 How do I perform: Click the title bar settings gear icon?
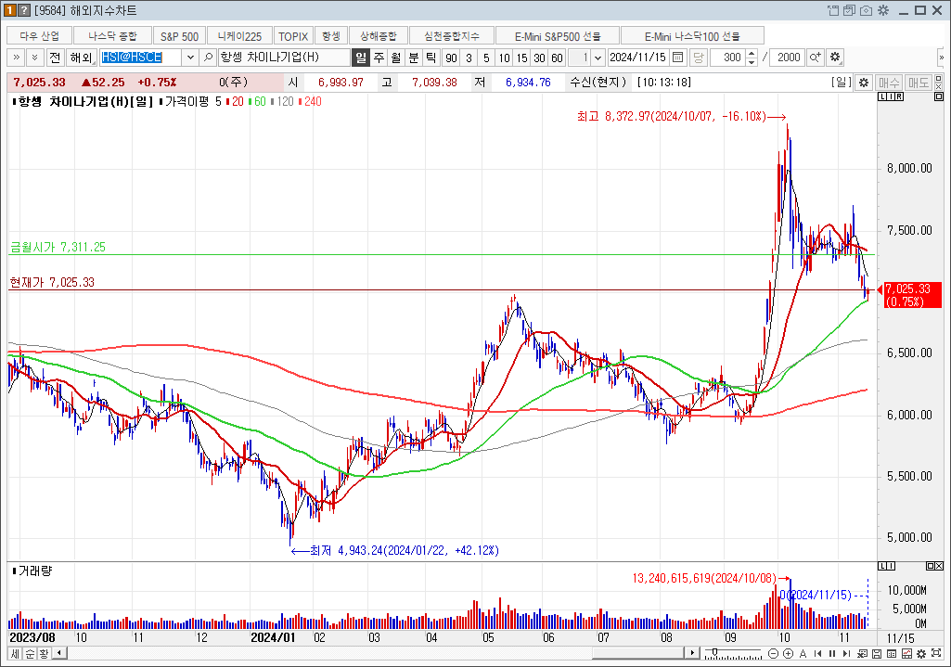point(882,10)
